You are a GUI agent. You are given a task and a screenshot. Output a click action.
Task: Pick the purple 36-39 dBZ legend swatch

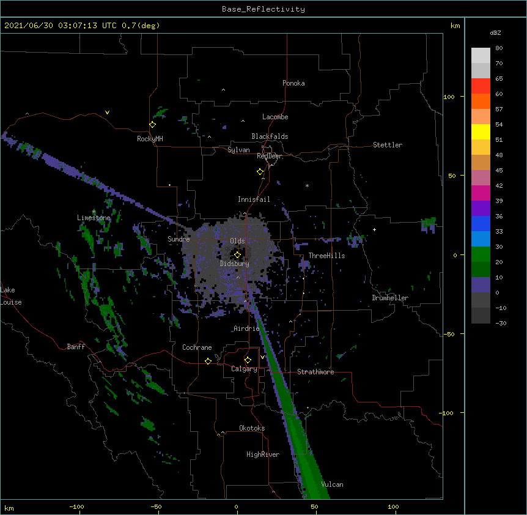click(x=481, y=208)
